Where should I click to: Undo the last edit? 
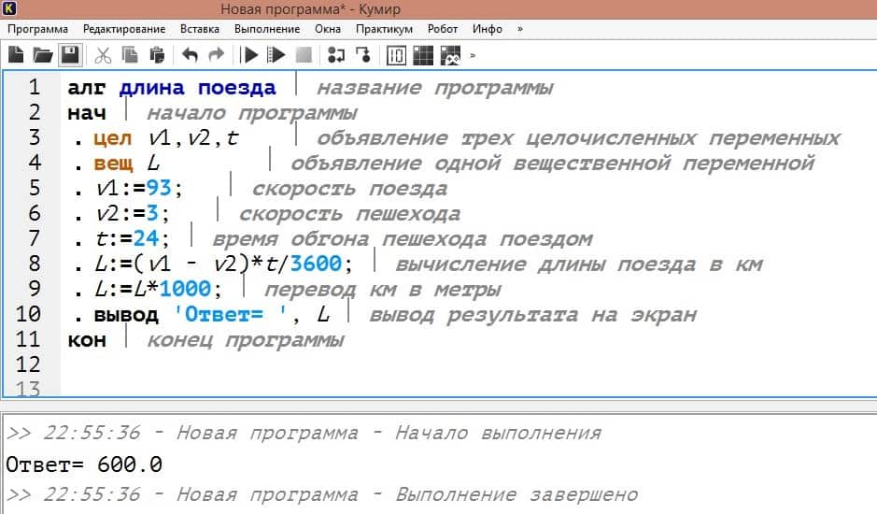tap(190, 55)
